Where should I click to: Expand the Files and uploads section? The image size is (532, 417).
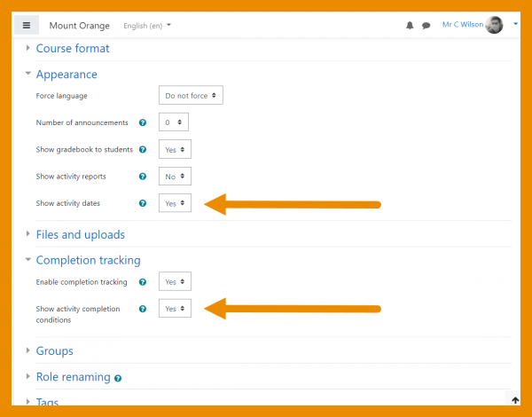point(80,235)
